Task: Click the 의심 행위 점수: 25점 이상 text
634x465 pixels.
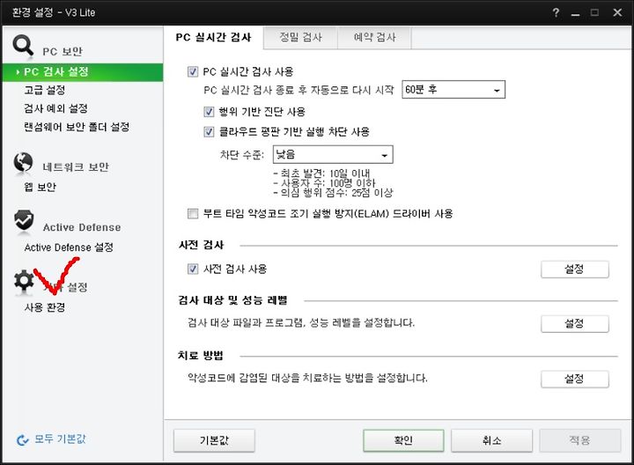Action: tap(333, 193)
